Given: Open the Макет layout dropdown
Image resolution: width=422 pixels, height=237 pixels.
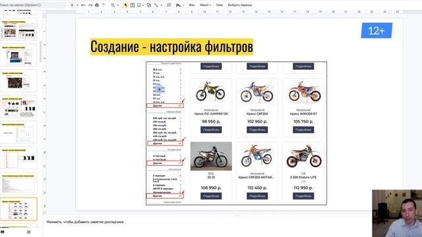Looking at the screenshot, I should (x=205, y=5).
